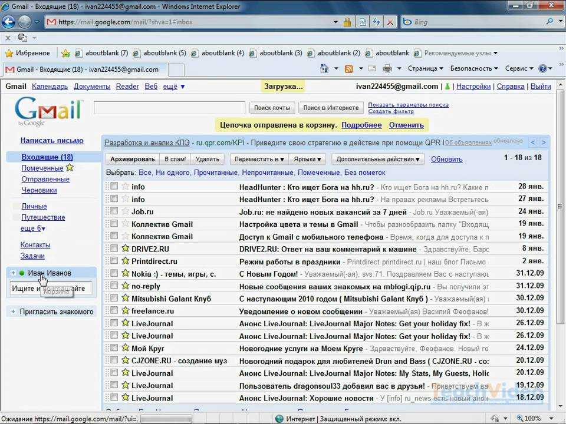The height and width of the screenshot is (424, 566).
Task: Star the Job.ru message
Action: tap(125, 211)
